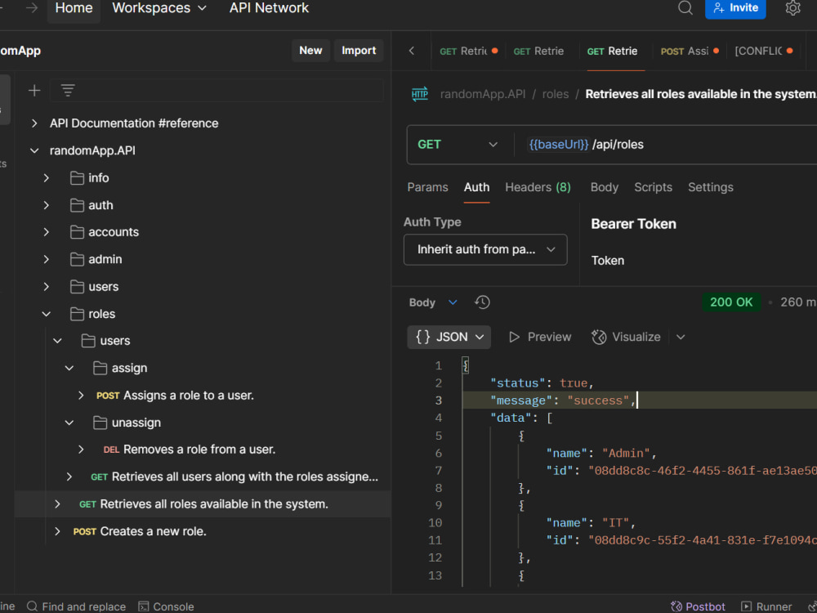The image size is (817, 613).
Task: Open the filter icon in sidebar
Action: tap(68, 91)
